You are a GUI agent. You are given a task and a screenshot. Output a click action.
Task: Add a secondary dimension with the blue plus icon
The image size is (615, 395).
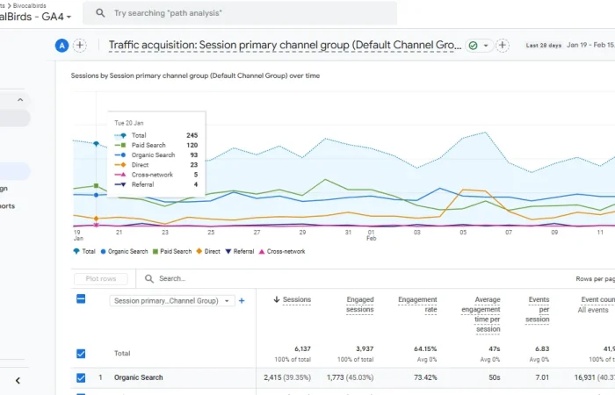tap(242, 300)
